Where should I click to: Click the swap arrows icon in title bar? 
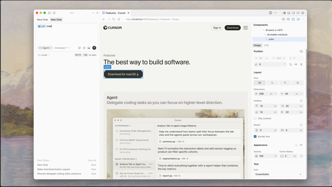point(298,13)
